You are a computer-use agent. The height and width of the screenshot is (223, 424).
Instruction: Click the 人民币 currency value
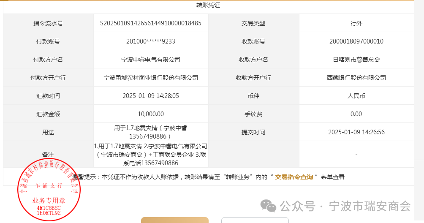[356, 96]
